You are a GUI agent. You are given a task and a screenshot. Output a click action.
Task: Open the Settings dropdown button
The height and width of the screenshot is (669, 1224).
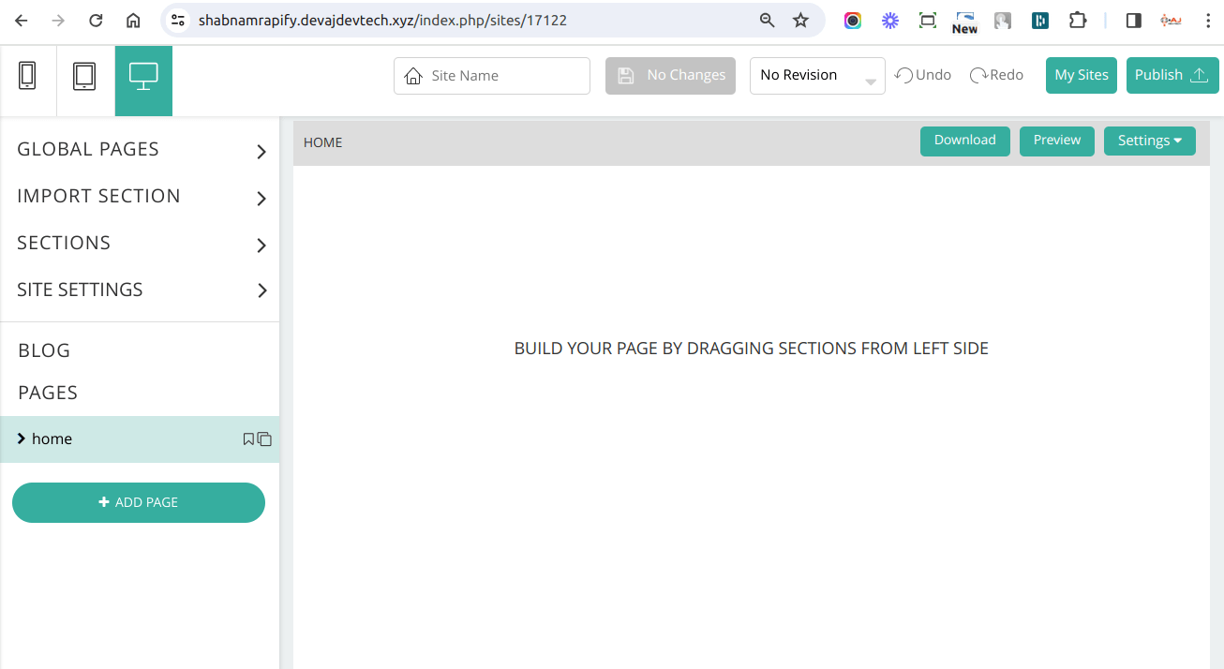tap(1149, 141)
